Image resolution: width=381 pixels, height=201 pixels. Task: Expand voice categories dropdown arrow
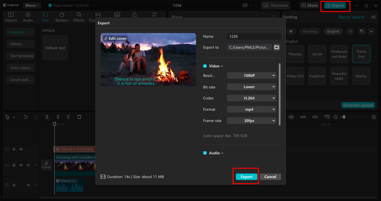[x=371, y=31]
